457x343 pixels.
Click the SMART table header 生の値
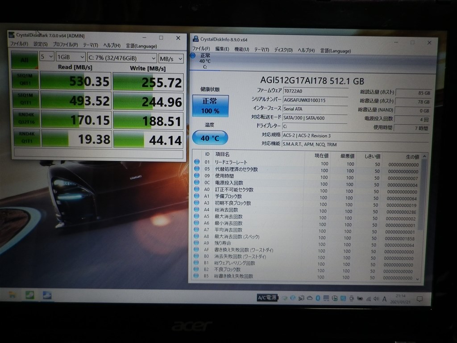tap(412, 157)
